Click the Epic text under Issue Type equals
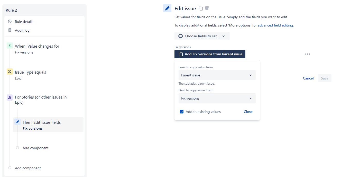This screenshot has width=351, height=177. click(x=18, y=78)
